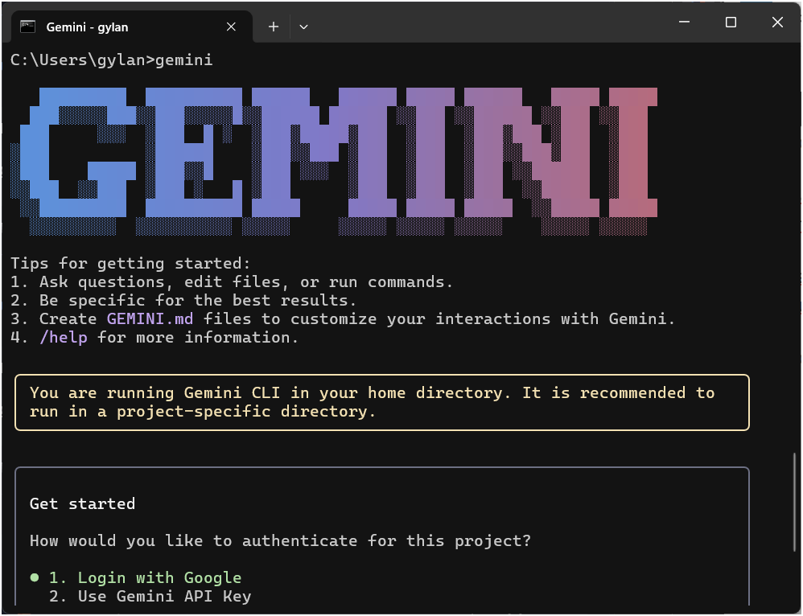Viewport: 803px width, 616px height.
Task: Expand the new tab profile dropdown
Action: (x=303, y=27)
